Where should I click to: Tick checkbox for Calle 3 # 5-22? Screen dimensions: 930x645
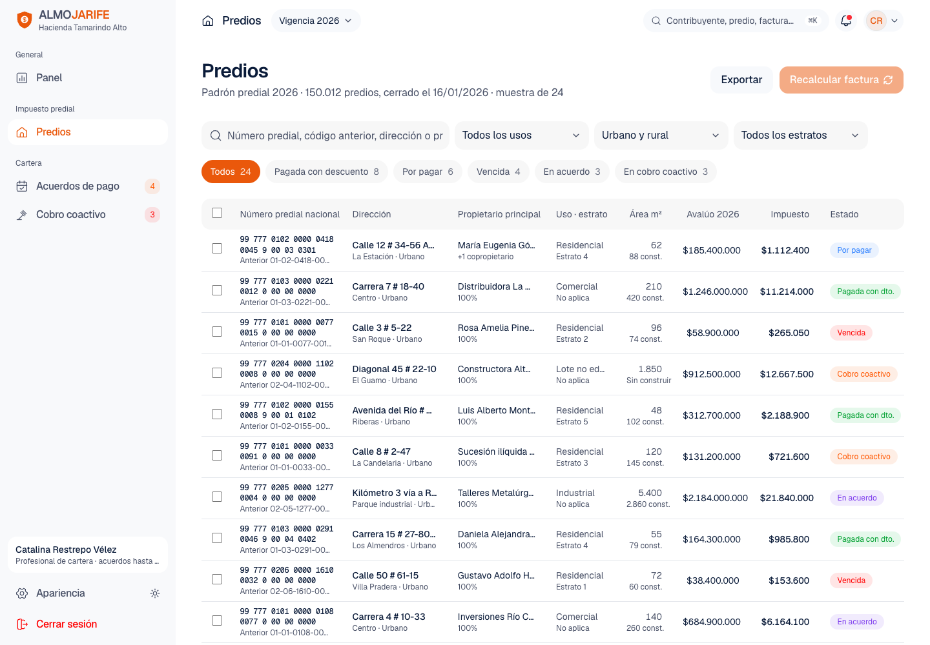(217, 332)
